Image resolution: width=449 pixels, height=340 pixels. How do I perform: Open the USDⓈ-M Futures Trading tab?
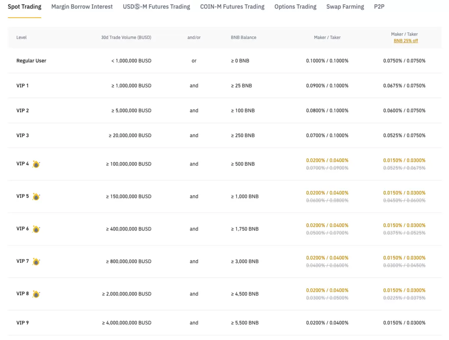click(x=156, y=7)
